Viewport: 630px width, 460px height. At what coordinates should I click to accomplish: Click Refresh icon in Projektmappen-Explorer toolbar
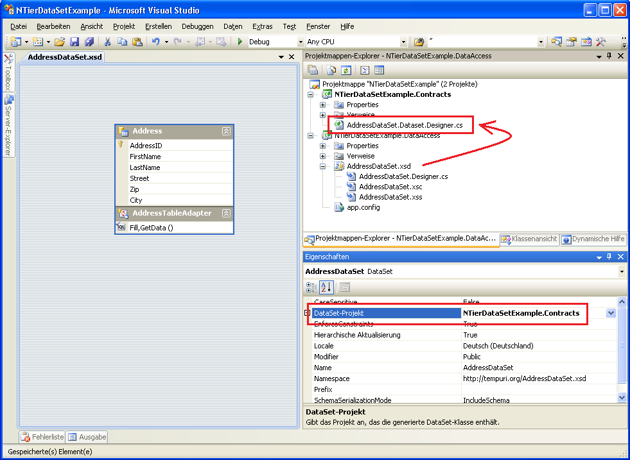346,71
